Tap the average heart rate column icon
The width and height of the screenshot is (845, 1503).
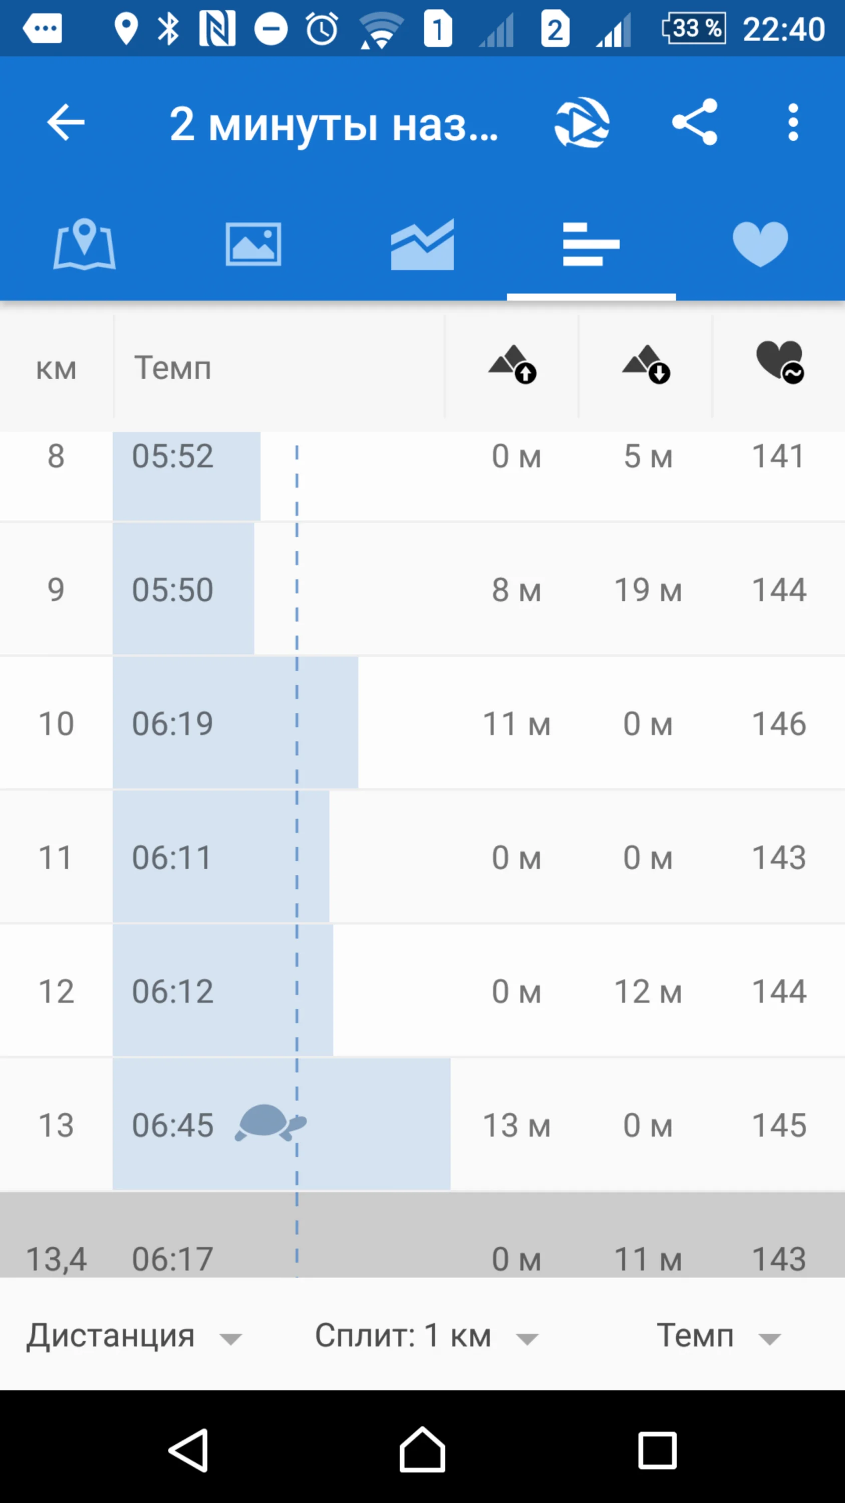point(780,362)
